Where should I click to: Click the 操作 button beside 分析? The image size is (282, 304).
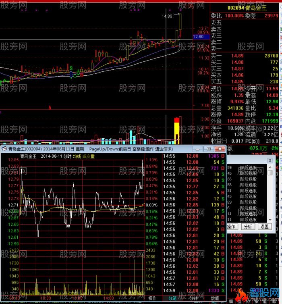pyautogui.click(x=232, y=227)
